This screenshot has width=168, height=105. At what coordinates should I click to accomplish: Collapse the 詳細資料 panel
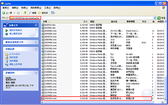coord(36,73)
